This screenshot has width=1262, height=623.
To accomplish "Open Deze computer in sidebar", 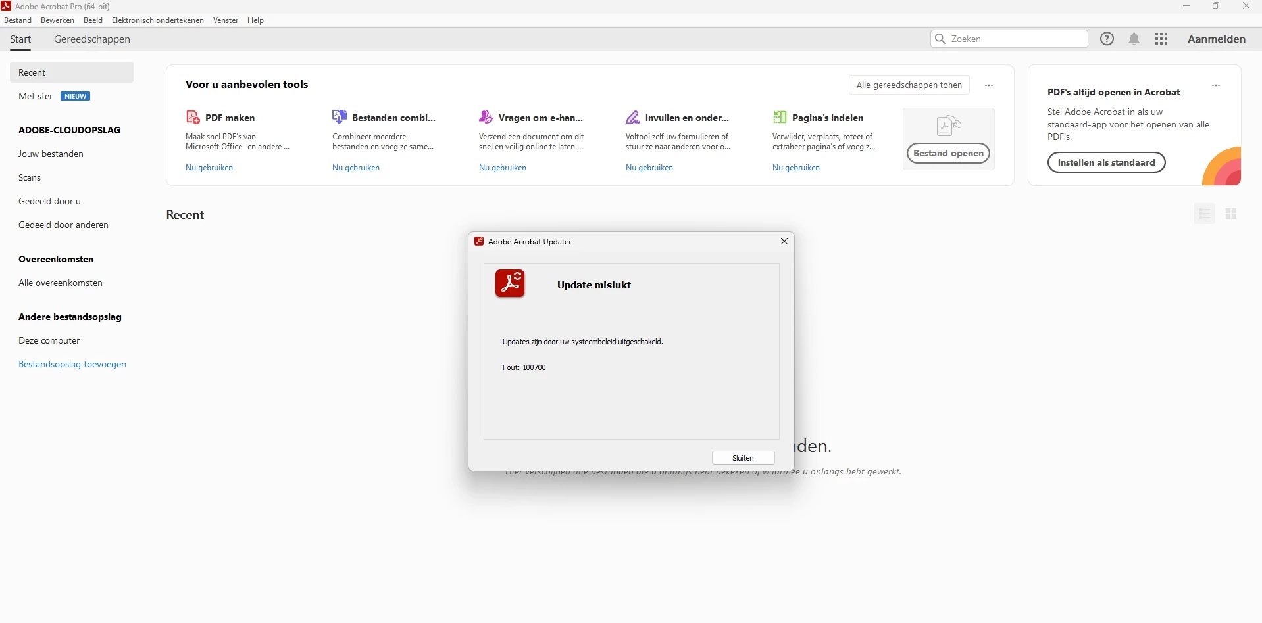I will [x=49, y=340].
